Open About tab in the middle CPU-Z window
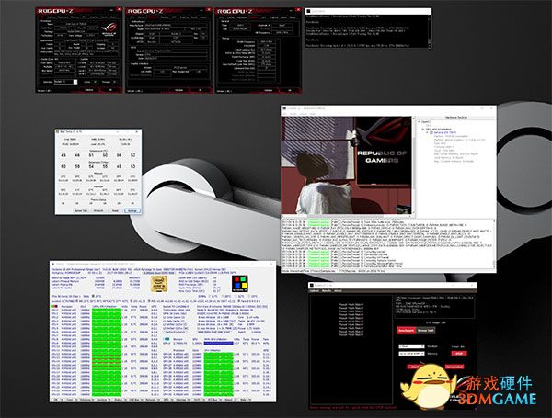This screenshot has height=418, width=552. pos(203,17)
